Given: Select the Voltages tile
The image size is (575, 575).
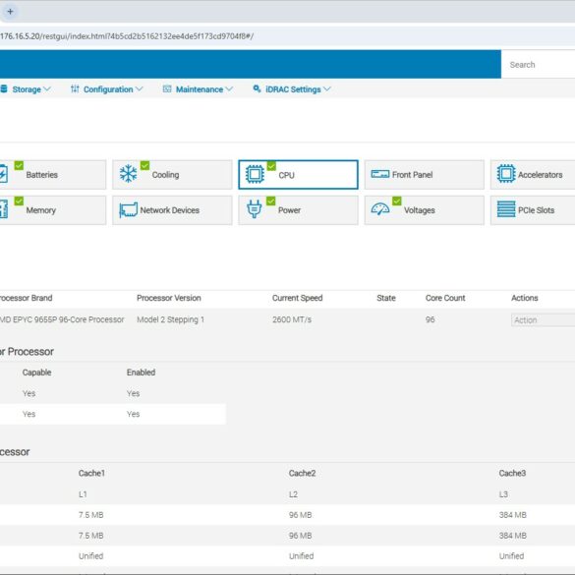Looking at the screenshot, I should [x=425, y=210].
